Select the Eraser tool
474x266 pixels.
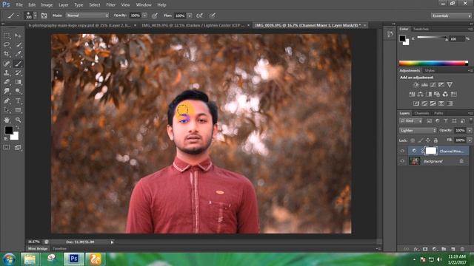tap(7, 82)
